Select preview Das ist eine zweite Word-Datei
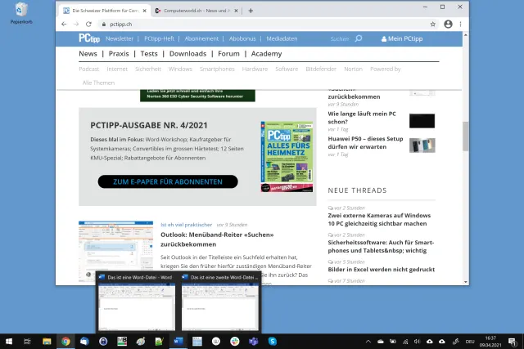 (x=220, y=303)
